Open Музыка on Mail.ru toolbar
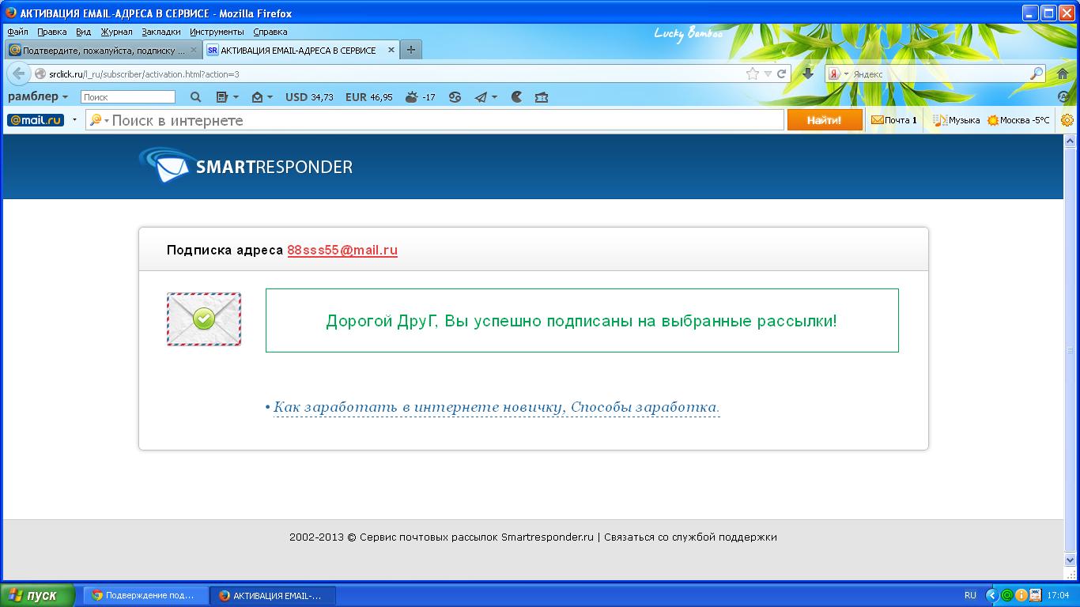 [956, 120]
